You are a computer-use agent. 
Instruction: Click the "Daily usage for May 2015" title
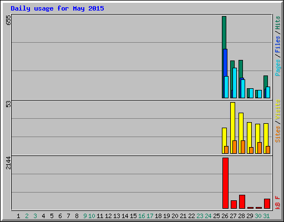click(57, 8)
